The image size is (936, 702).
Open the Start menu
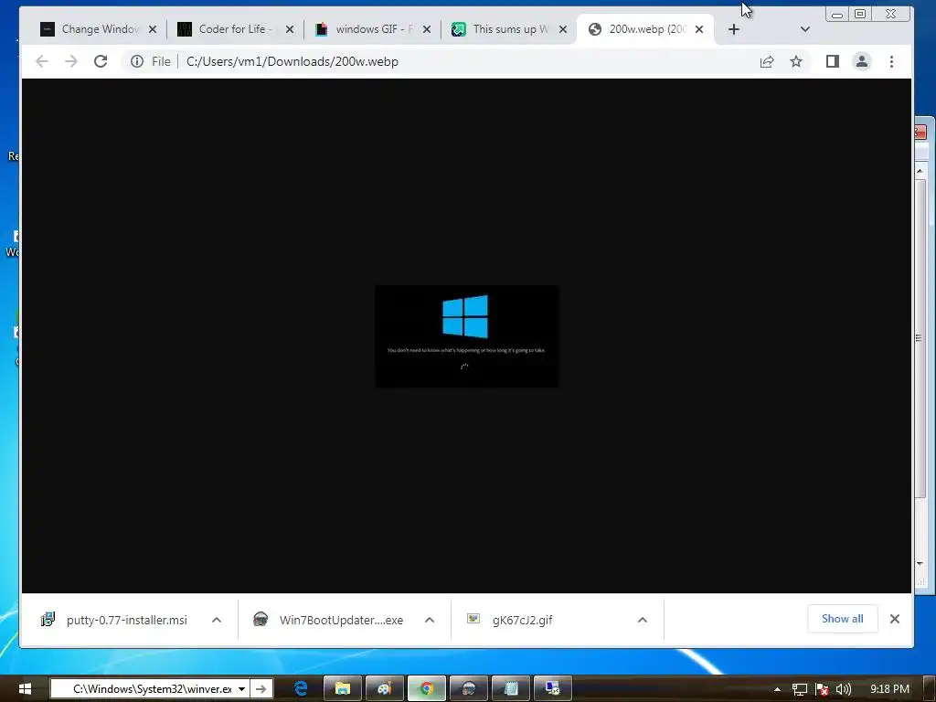[x=25, y=689]
